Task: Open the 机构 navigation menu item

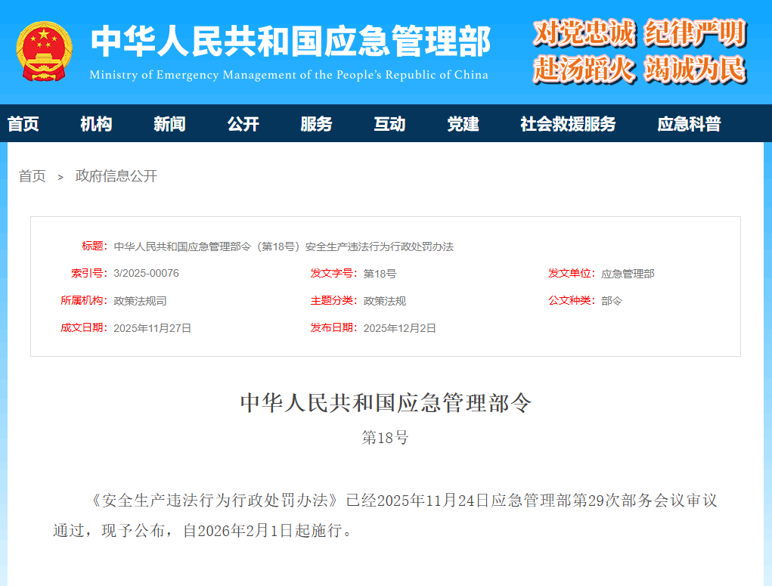Action: click(96, 124)
